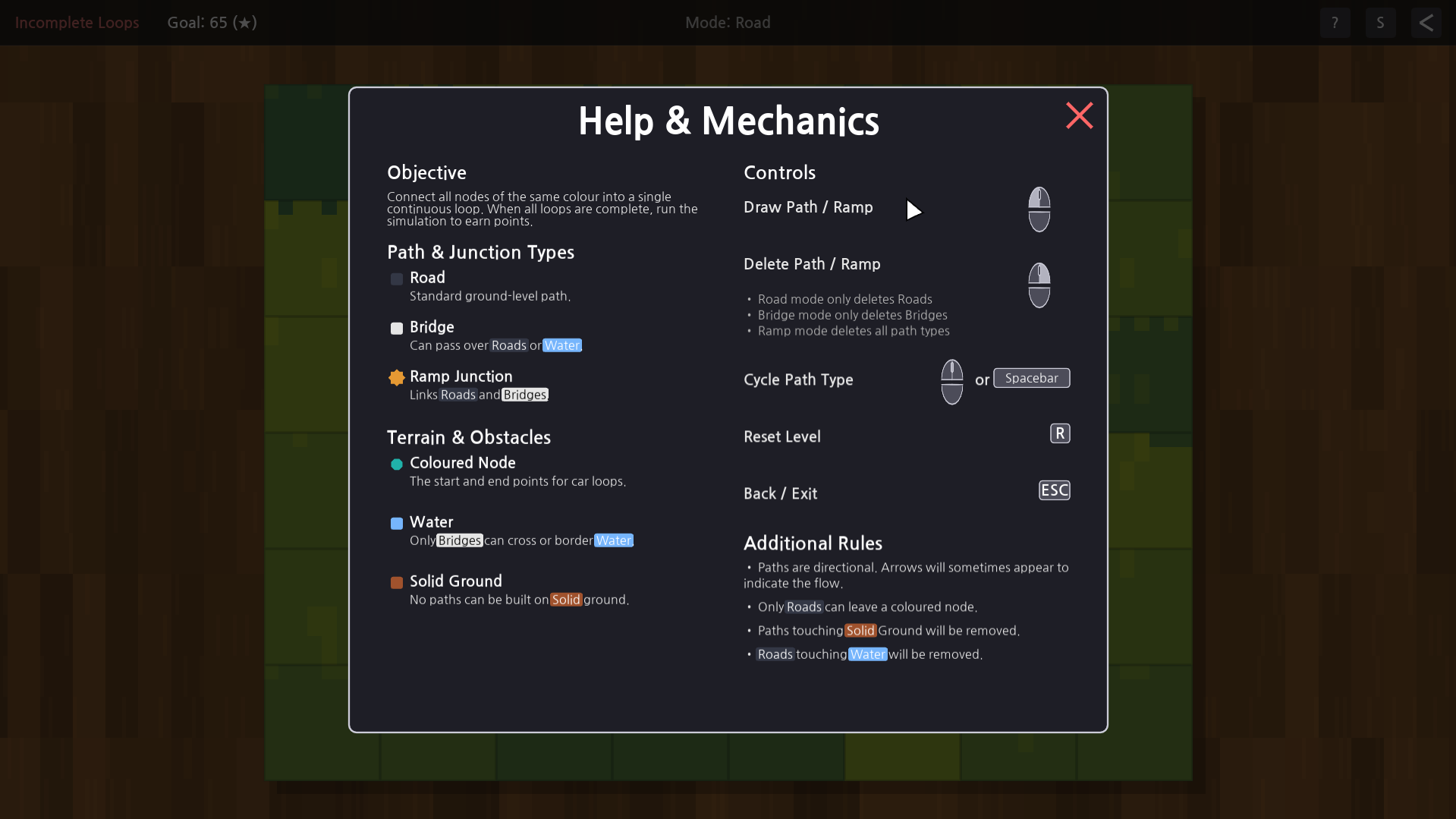
Task: Open help with the question mark button
Action: click(1335, 23)
